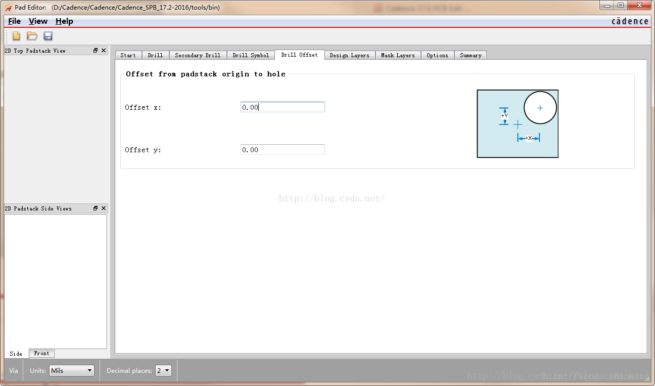Click the New padstack toolbar icon
Screen dimensions: 655x386
(17, 36)
